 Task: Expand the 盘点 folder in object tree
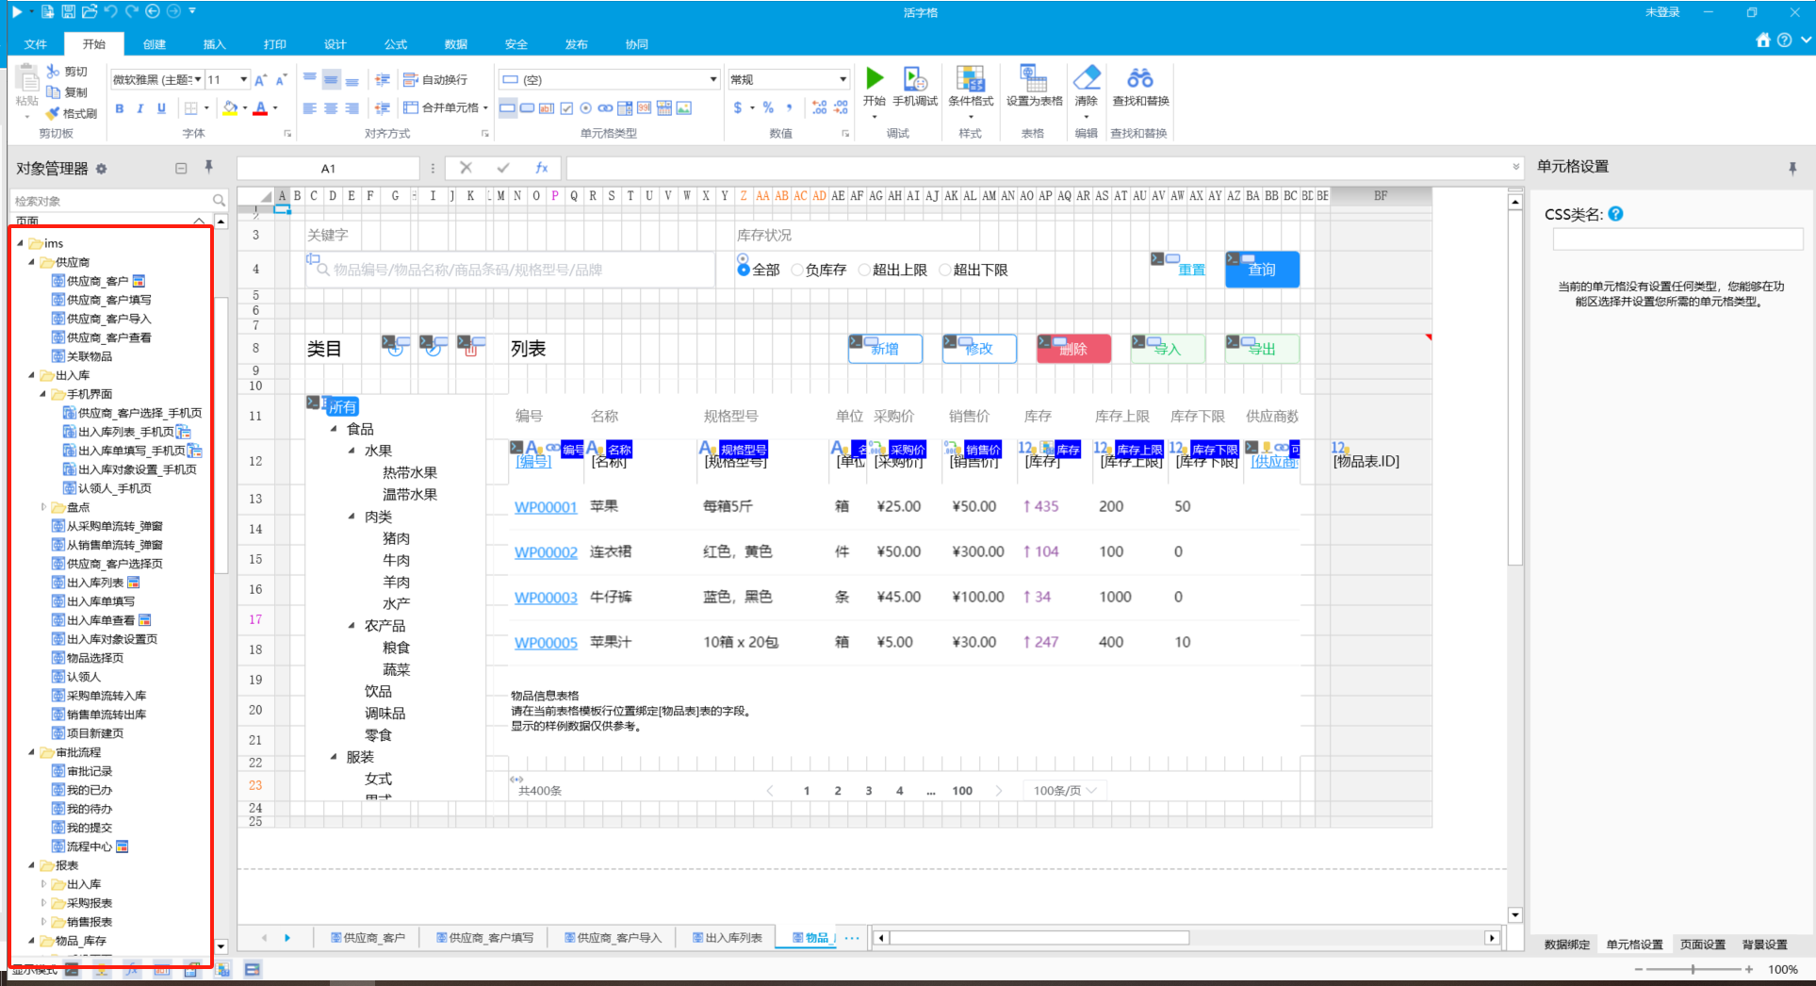tap(43, 507)
